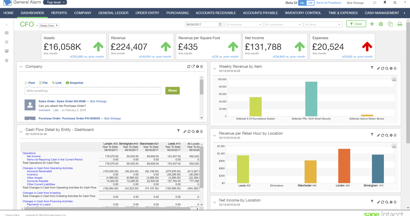
Task: Open the list icon in left sidebar
Action: (x=7, y=33)
